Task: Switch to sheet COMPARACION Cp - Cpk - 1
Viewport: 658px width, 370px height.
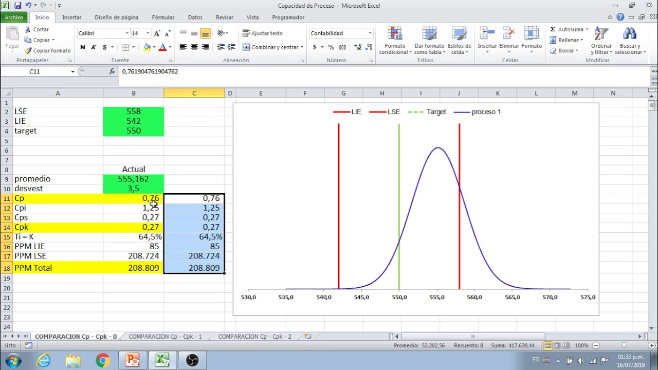Action: point(165,337)
